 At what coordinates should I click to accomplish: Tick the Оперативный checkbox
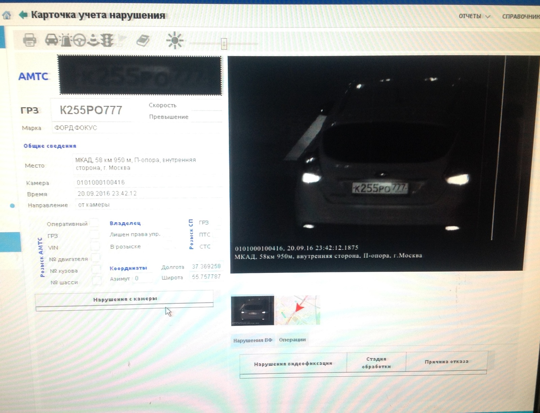tap(94, 223)
